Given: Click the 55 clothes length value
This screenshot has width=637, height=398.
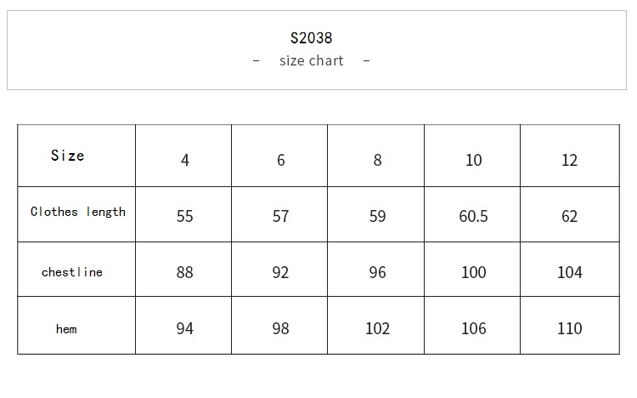Looking at the screenshot, I should coord(185,216).
